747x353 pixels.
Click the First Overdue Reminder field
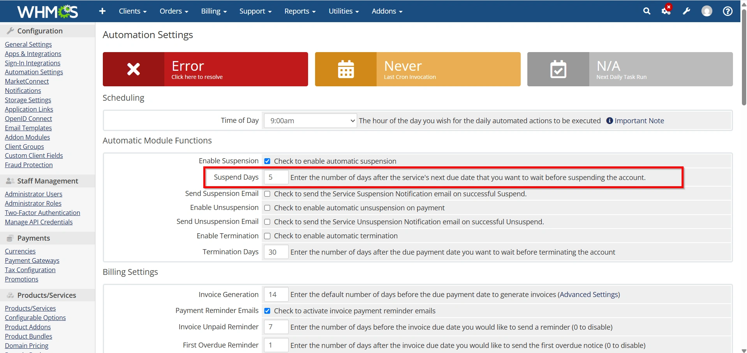276,345
